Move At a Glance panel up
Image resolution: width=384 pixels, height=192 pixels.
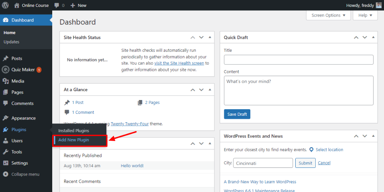[x=193, y=90]
